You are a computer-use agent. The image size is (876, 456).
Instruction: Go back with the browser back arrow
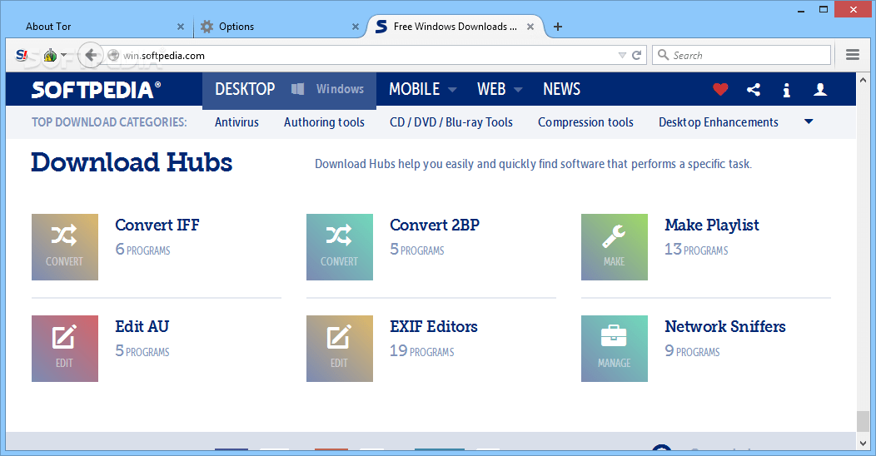click(x=91, y=55)
